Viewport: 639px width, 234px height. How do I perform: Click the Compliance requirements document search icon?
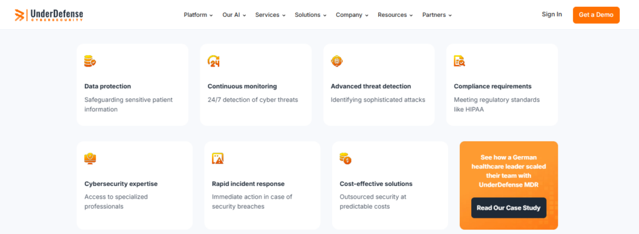pyautogui.click(x=460, y=62)
